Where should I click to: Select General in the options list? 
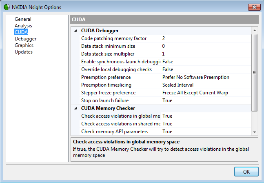point(23,19)
